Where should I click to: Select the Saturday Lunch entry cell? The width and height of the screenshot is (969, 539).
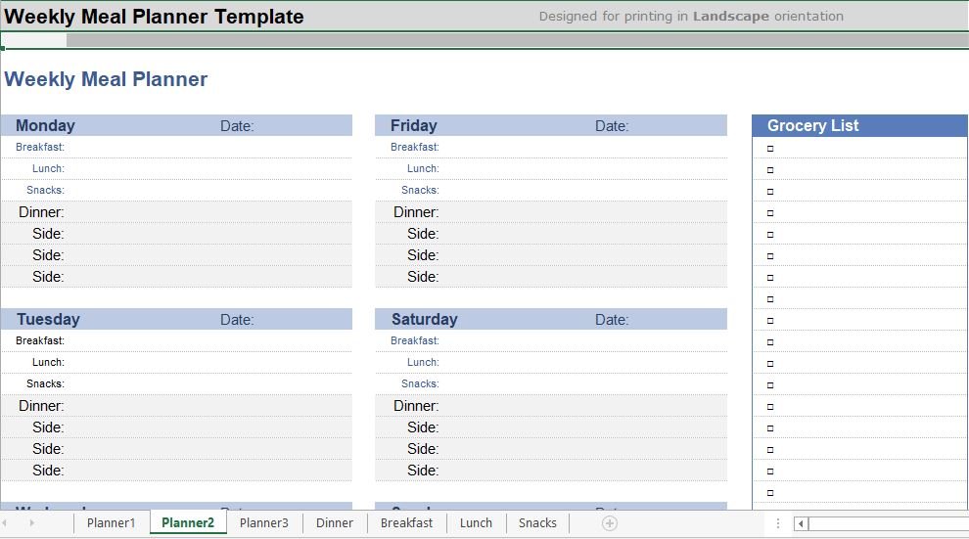point(582,363)
